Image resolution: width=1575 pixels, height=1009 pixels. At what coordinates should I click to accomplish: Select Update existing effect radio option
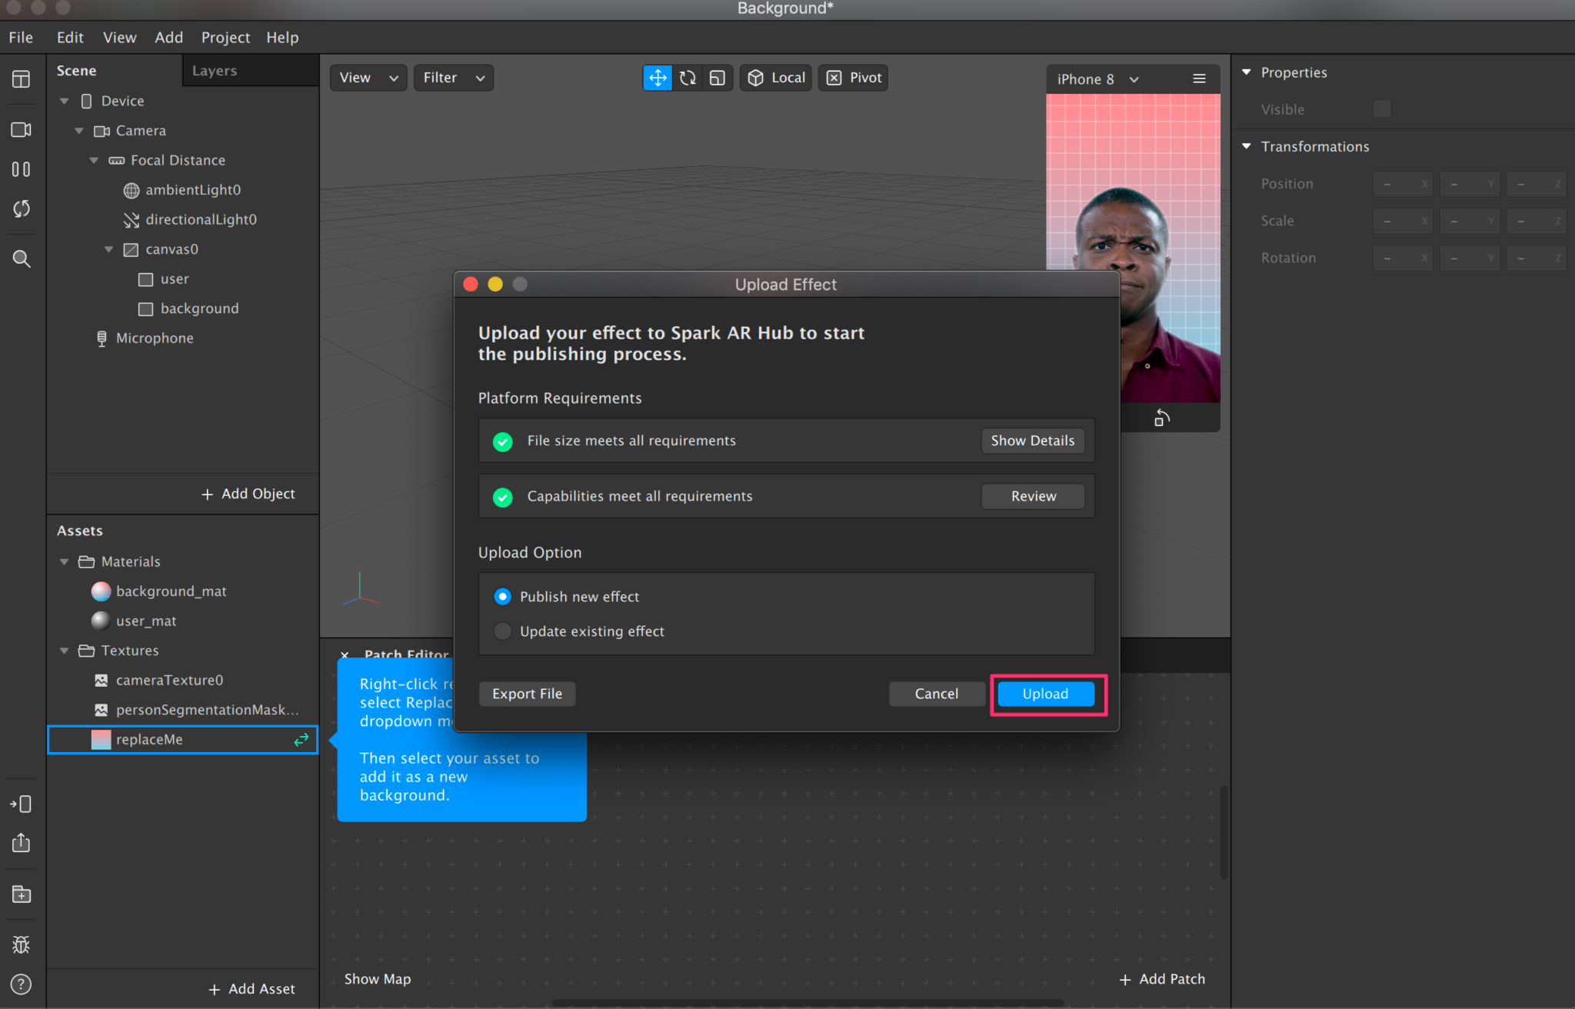(502, 631)
